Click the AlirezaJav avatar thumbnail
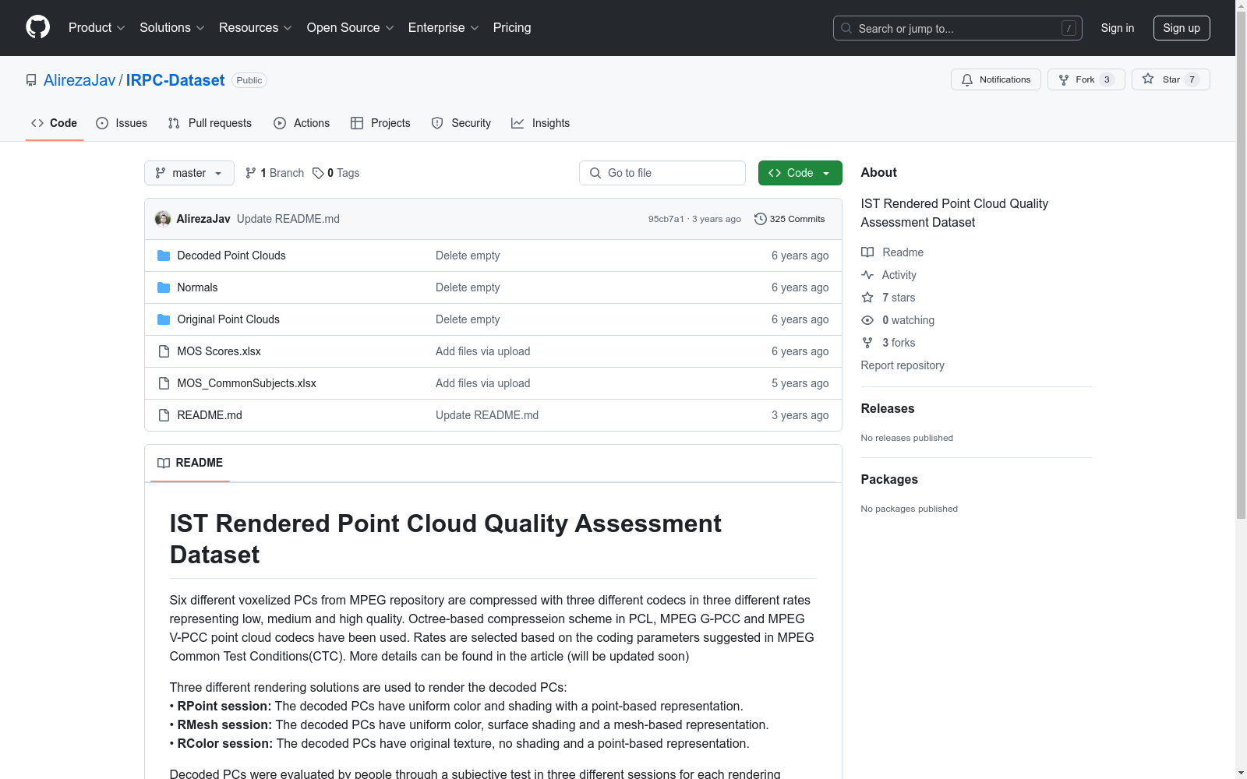This screenshot has width=1247, height=779. [163, 219]
